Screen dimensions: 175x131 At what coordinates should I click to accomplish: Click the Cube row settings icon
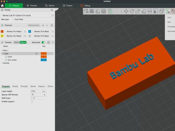tap(36, 54)
